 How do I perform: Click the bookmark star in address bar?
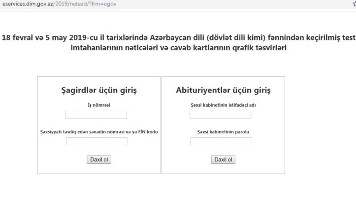[x=354, y=4]
